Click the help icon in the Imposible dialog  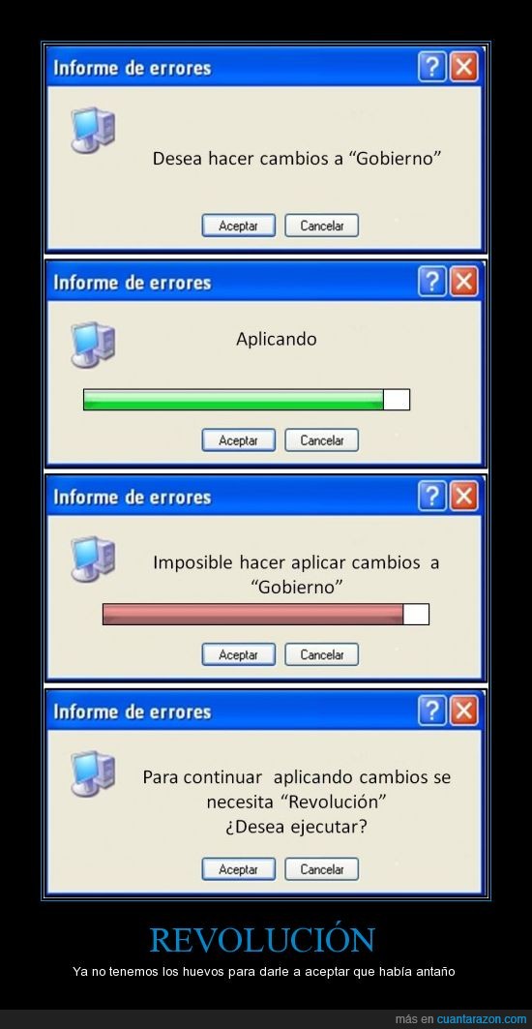click(432, 497)
